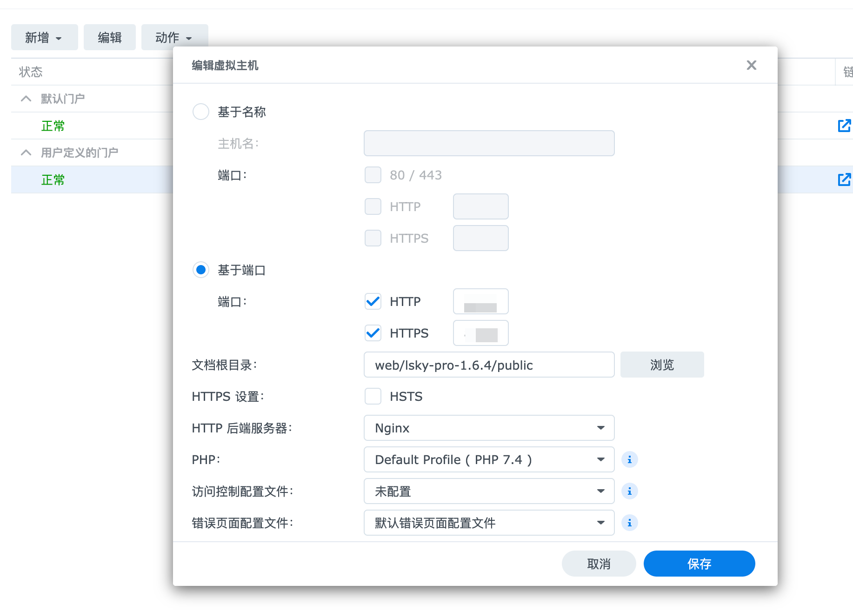Expand the 未配置 access control dropdown

click(x=489, y=491)
